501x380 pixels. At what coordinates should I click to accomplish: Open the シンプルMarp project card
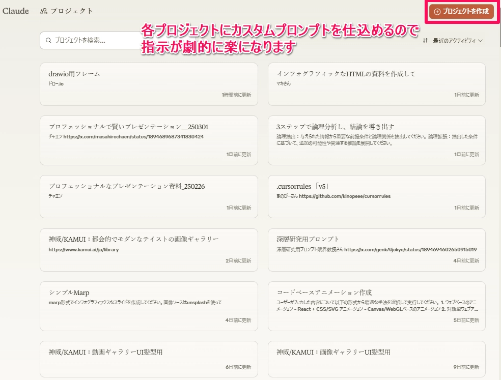pyautogui.click(x=149, y=306)
